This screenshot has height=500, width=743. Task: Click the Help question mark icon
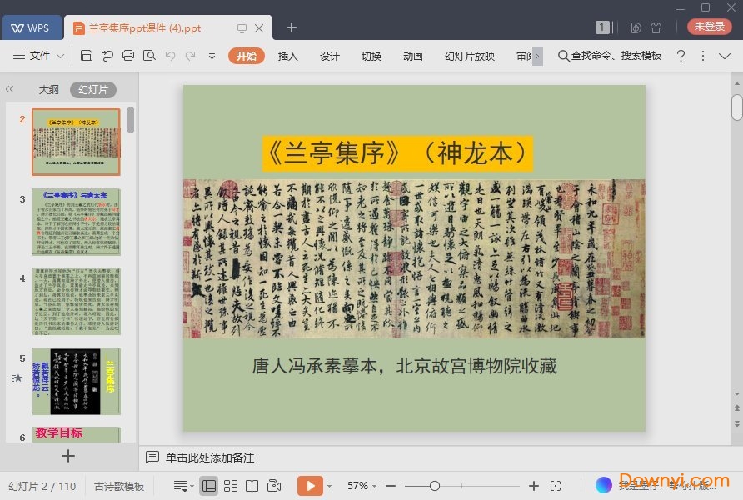pos(681,56)
